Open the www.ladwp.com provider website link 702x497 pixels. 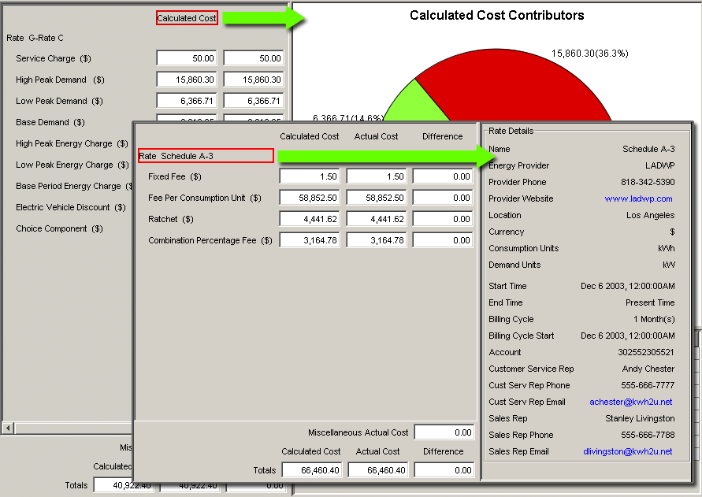pyautogui.click(x=638, y=198)
